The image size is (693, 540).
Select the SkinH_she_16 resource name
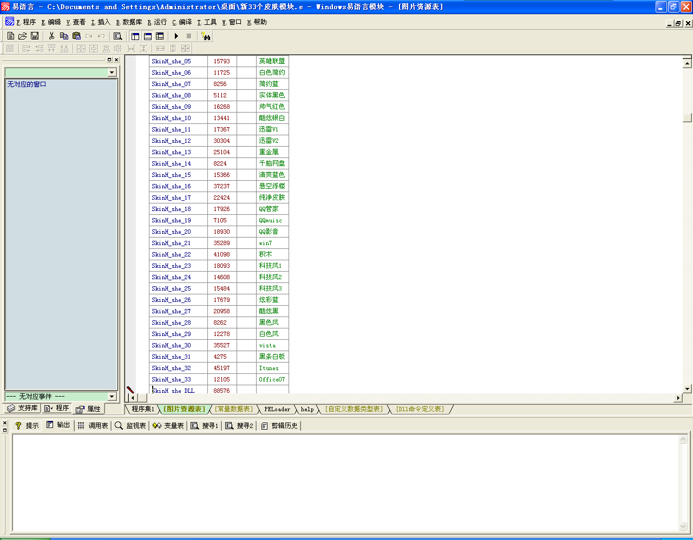(x=172, y=186)
